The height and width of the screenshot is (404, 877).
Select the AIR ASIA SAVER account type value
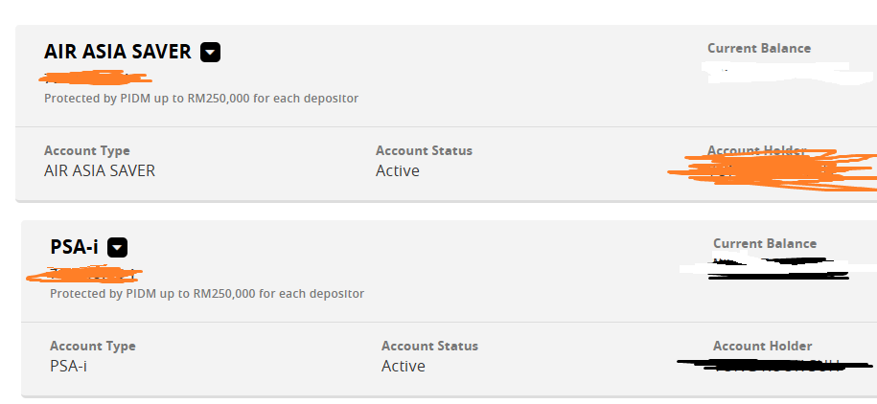pyautogui.click(x=100, y=170)
